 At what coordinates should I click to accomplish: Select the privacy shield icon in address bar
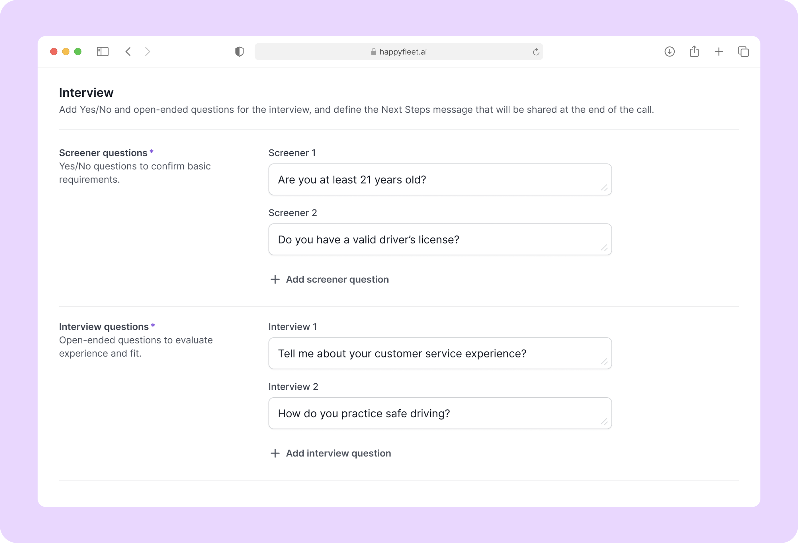click(x=239, y=52)
